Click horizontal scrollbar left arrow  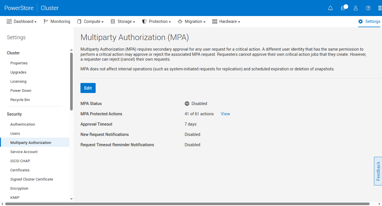2,204
